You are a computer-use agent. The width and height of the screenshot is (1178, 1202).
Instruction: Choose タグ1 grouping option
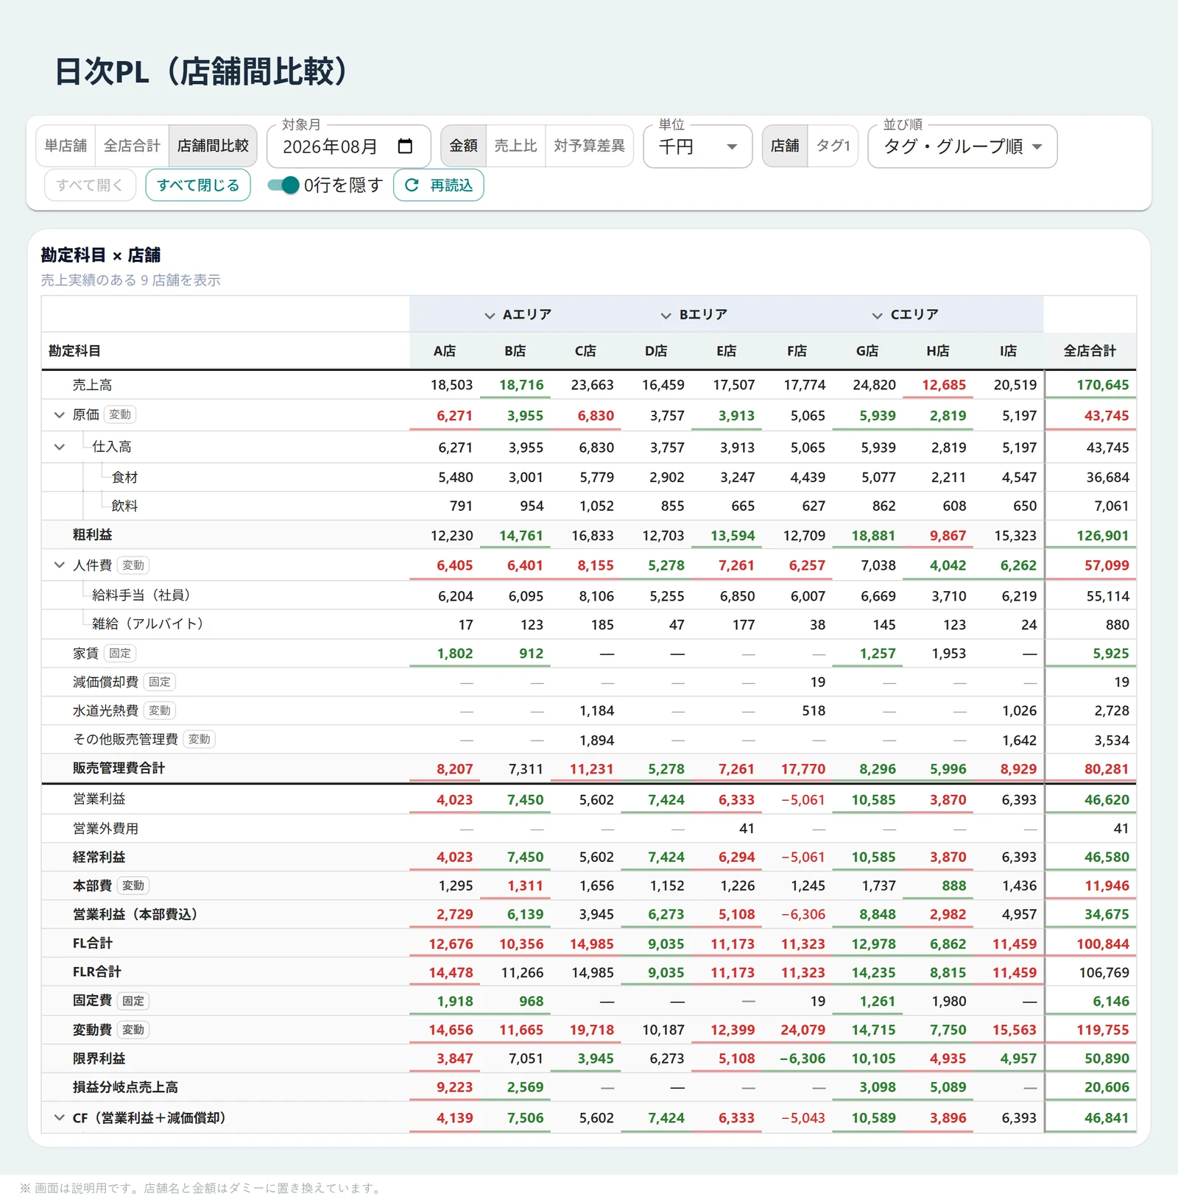(x=833, y=146)
